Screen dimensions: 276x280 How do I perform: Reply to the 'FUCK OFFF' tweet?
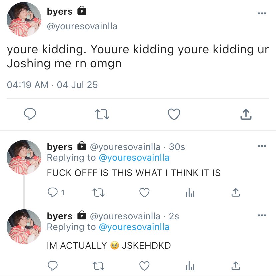pyautogui.click(x=52, y=192)
